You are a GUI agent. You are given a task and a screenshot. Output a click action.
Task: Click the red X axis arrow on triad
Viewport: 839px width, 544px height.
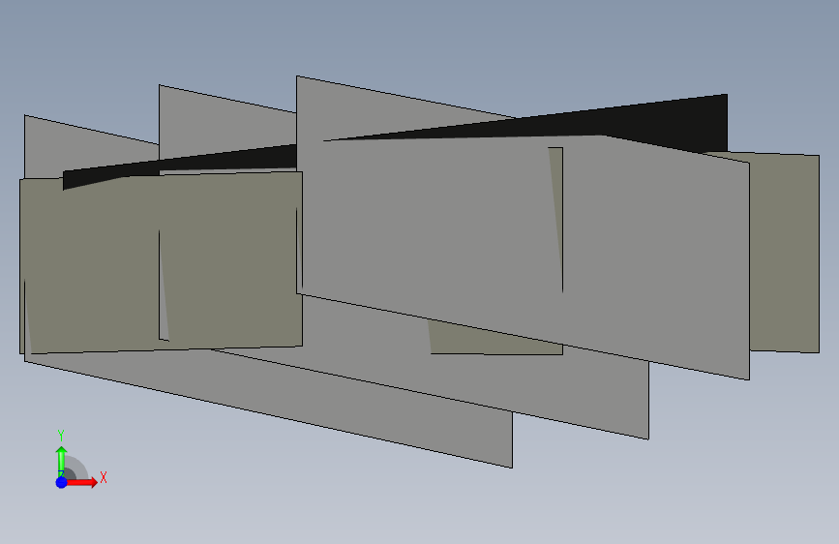81,482
